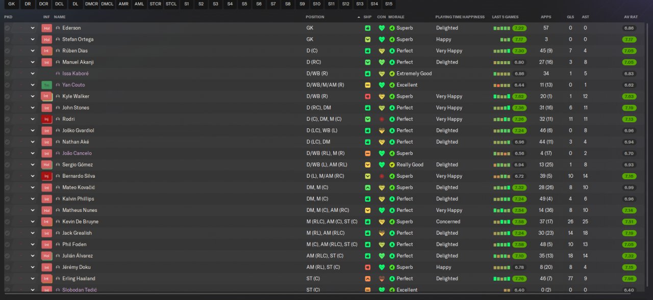Click Kevin De Bruyne's condition heart icon
The image size is (653, 300).
(x=382, y=222)
